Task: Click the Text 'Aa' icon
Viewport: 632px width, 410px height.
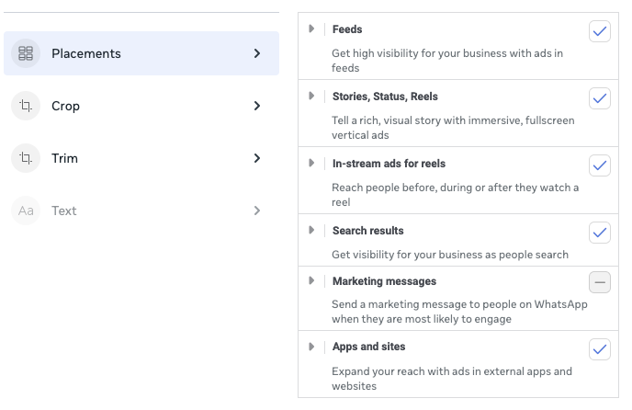Action: (x=26, y=211)
